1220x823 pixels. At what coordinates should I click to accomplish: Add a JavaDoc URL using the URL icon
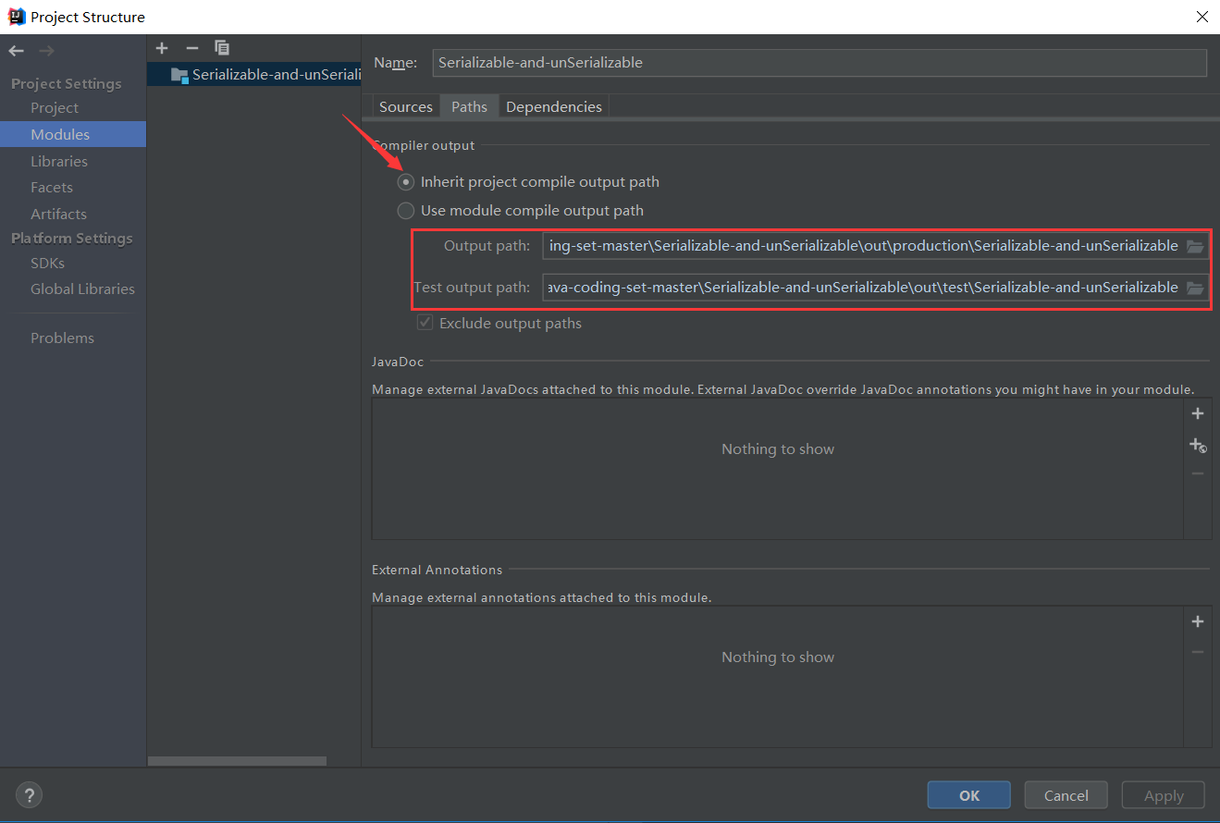coord(1198,445)
